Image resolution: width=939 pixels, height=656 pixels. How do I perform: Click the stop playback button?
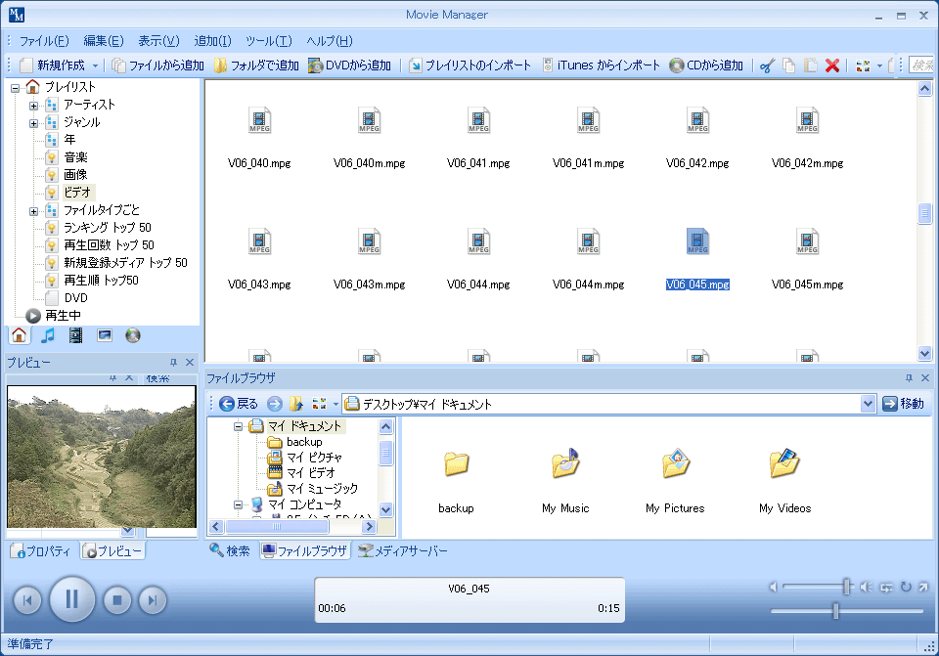click(117, 599)
